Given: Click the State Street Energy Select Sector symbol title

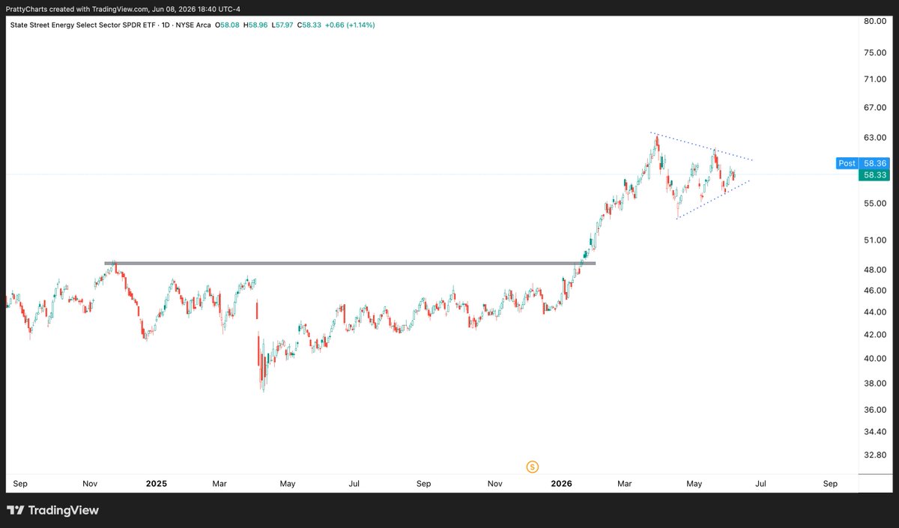Looking at the screenshot, I should click(x=109, y=25).
